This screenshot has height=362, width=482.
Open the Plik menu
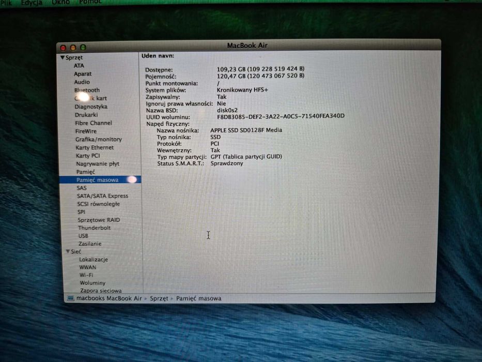(6, 3)
